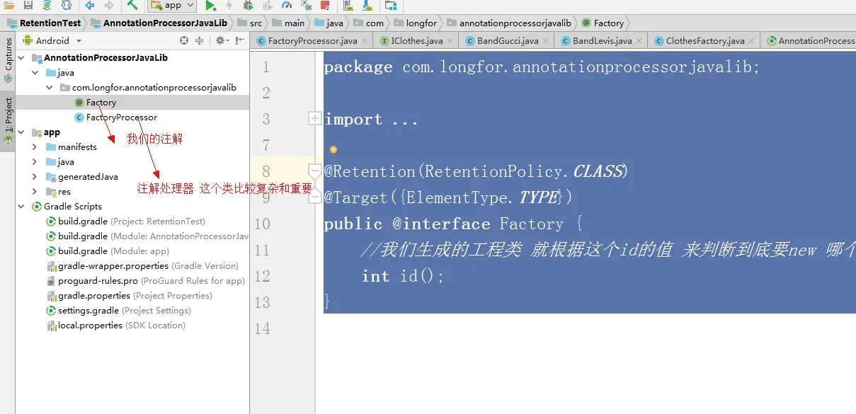Image resolution: width=856 pixels, height=414 pixels.
Task: Click the Collapse All icon in Project panel
Action: [200, 40]
